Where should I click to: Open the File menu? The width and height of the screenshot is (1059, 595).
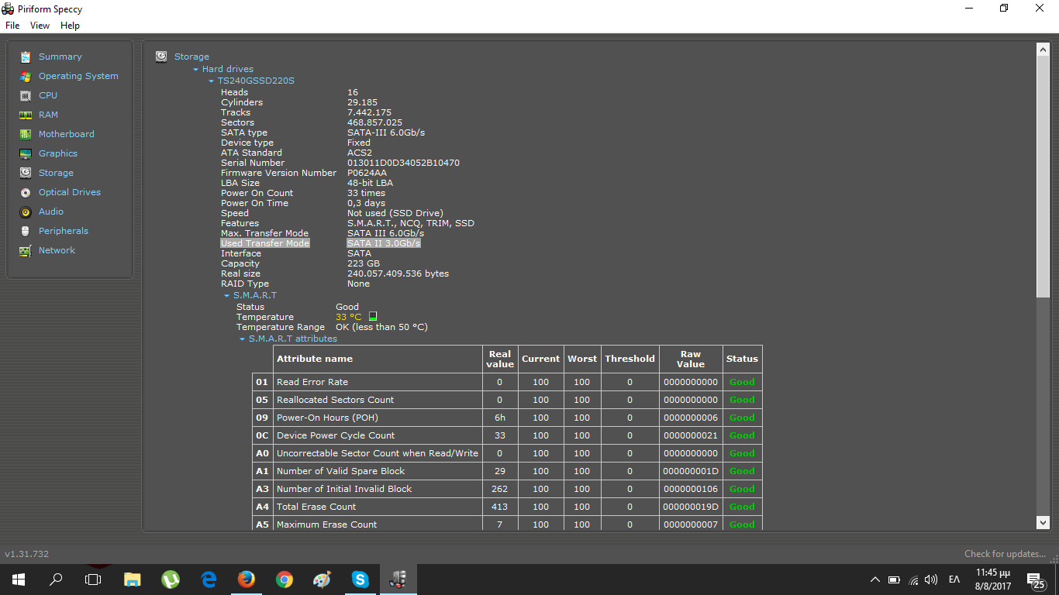(12, 26)
